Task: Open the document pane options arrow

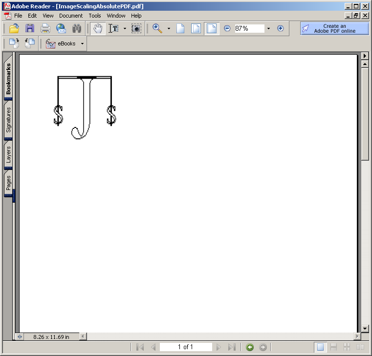Action: tap(365, 56)
